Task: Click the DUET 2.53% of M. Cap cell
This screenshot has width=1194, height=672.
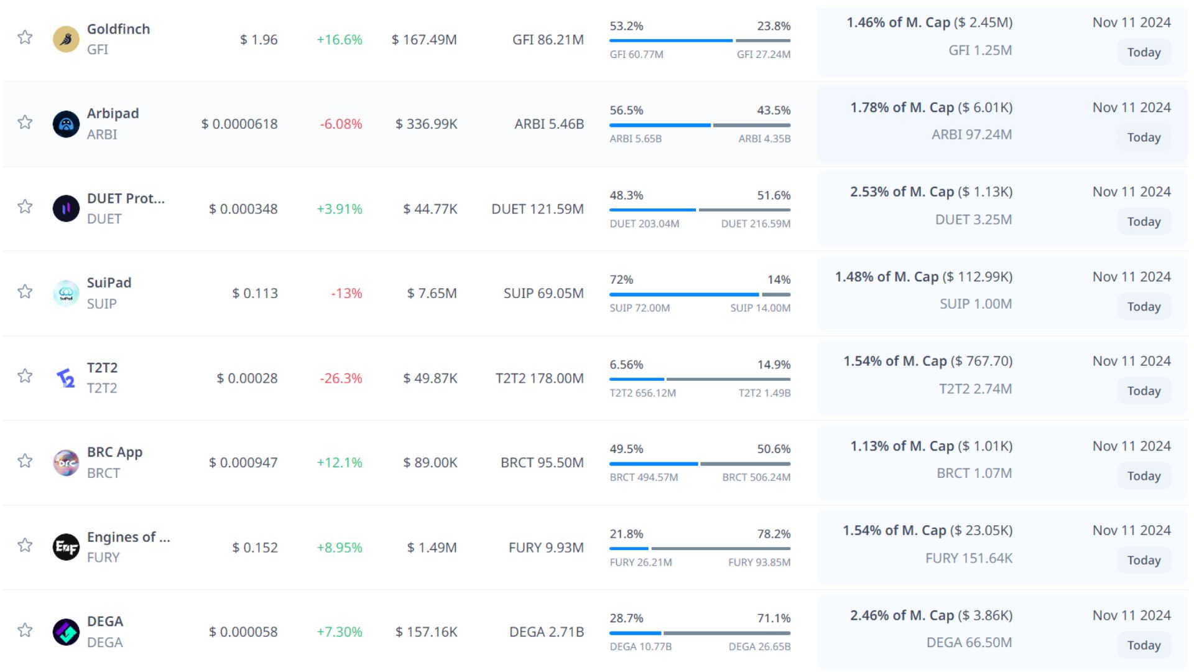Action: (931, 192)
